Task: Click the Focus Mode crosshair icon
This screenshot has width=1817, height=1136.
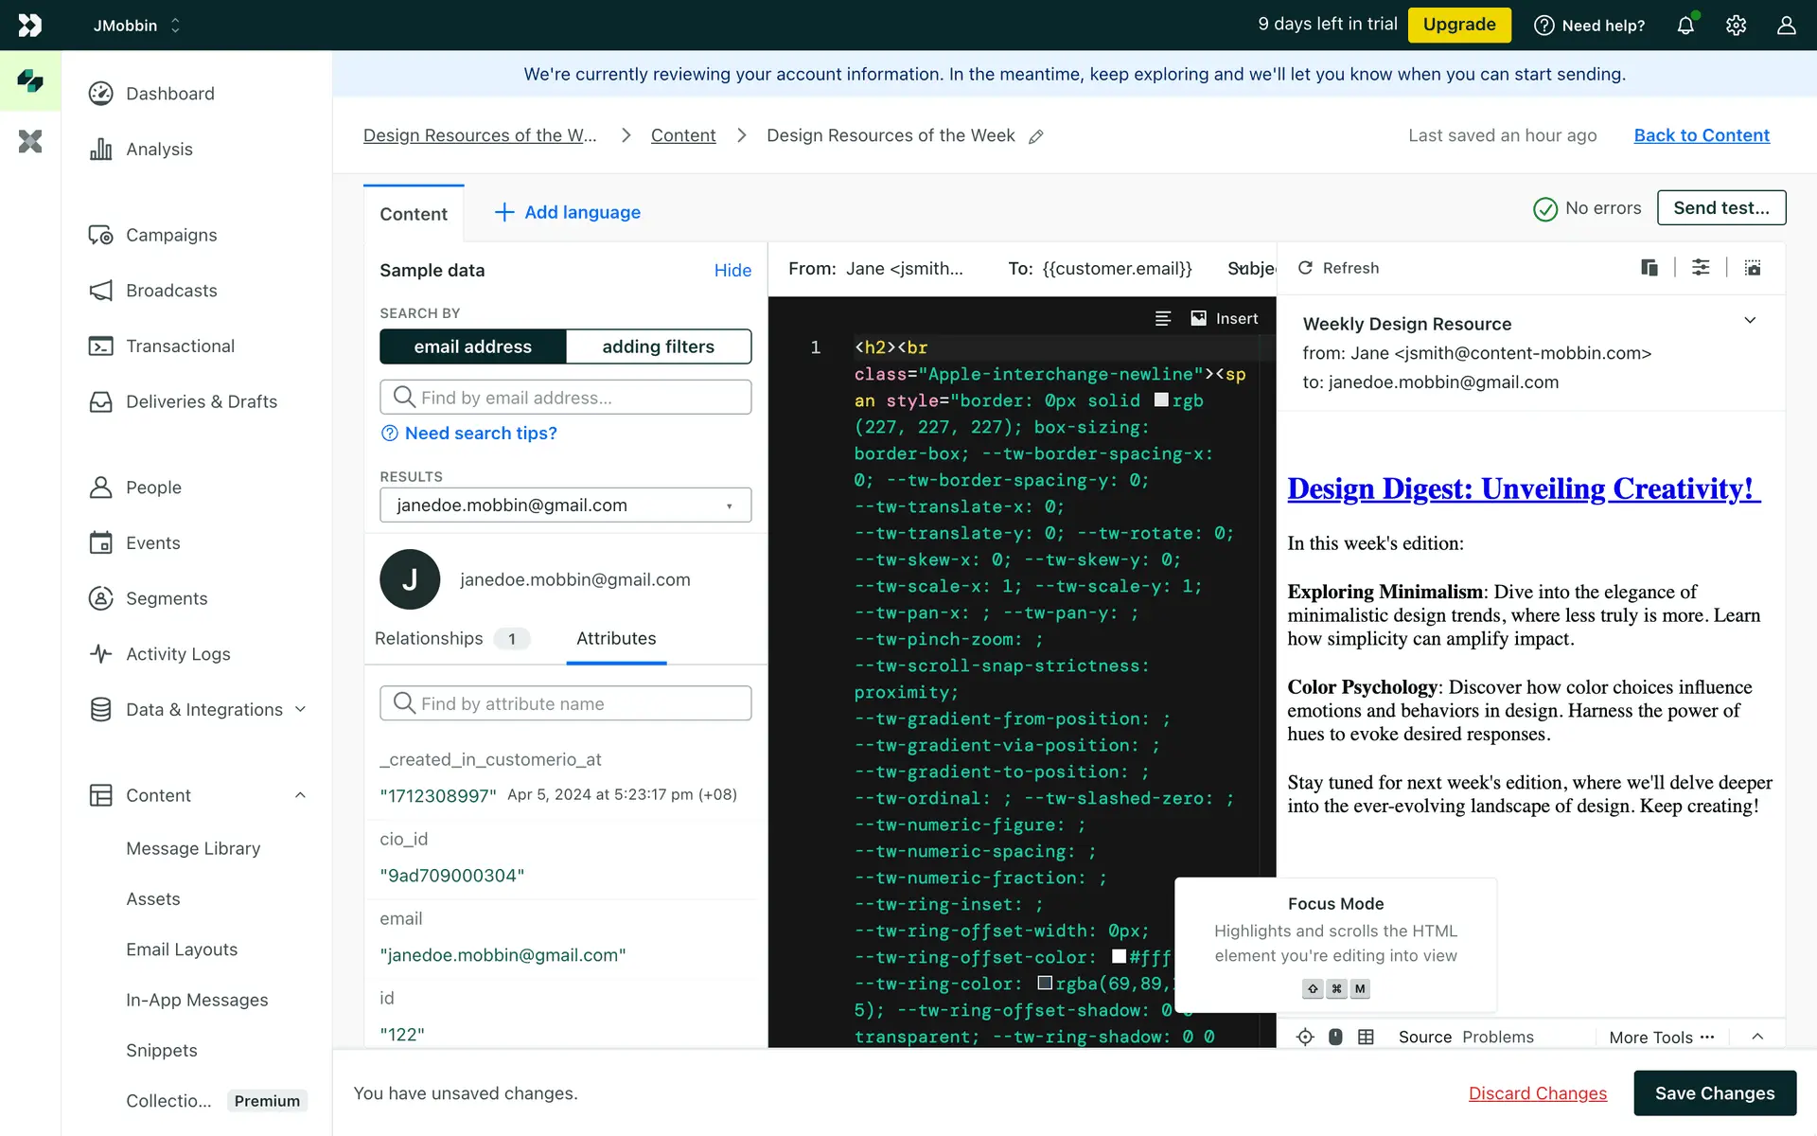Action: 1305,1037
